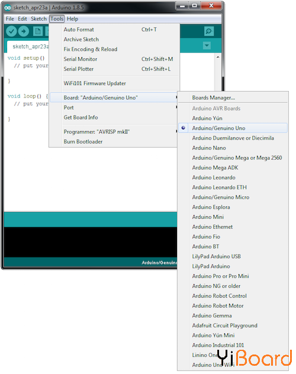296x374 pixels.
Task: Open the Sketch menu
Action: pyautogui.click(x=38, y=19)
